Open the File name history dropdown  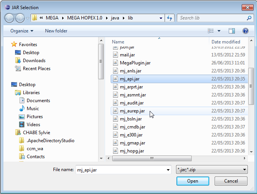tap(167, 170)
